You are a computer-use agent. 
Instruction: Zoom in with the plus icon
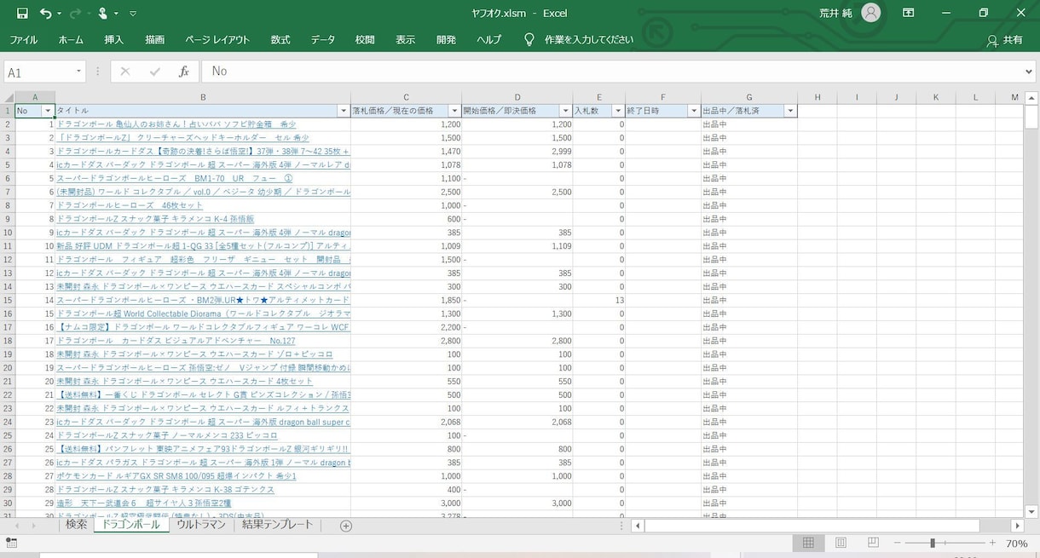click(992, 543)
